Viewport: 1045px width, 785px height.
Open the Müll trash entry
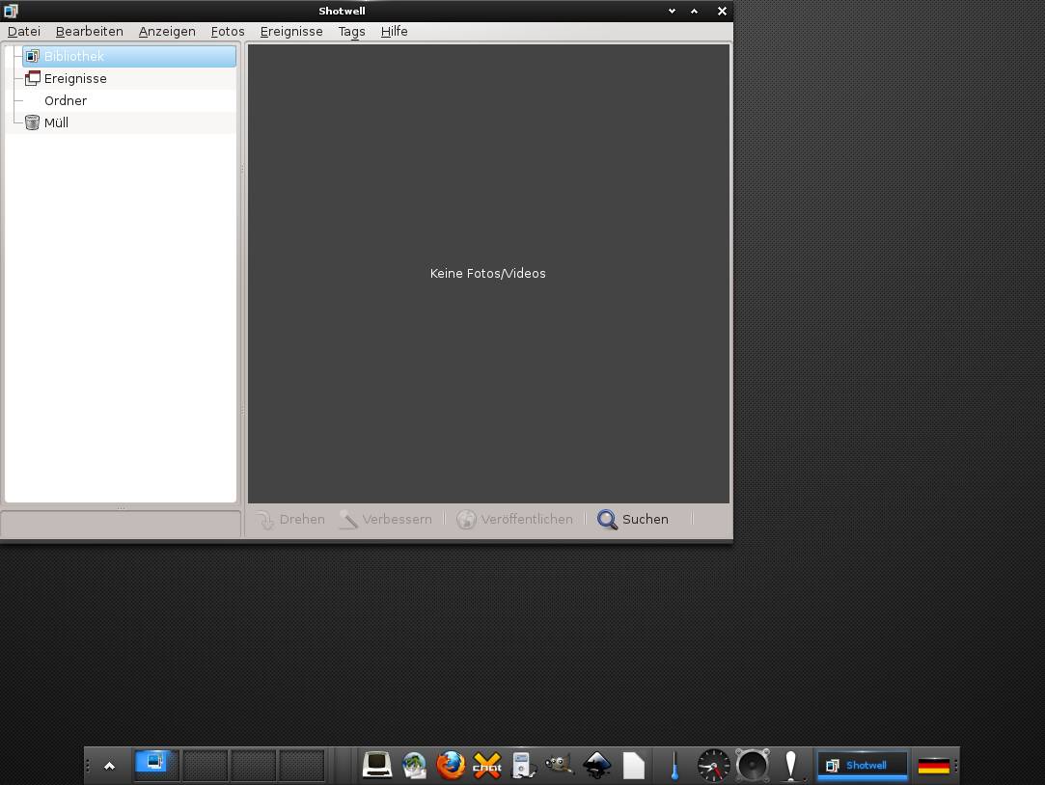pos(56,123)
